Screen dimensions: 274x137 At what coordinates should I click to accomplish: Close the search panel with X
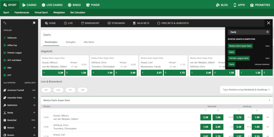point(269,23)
